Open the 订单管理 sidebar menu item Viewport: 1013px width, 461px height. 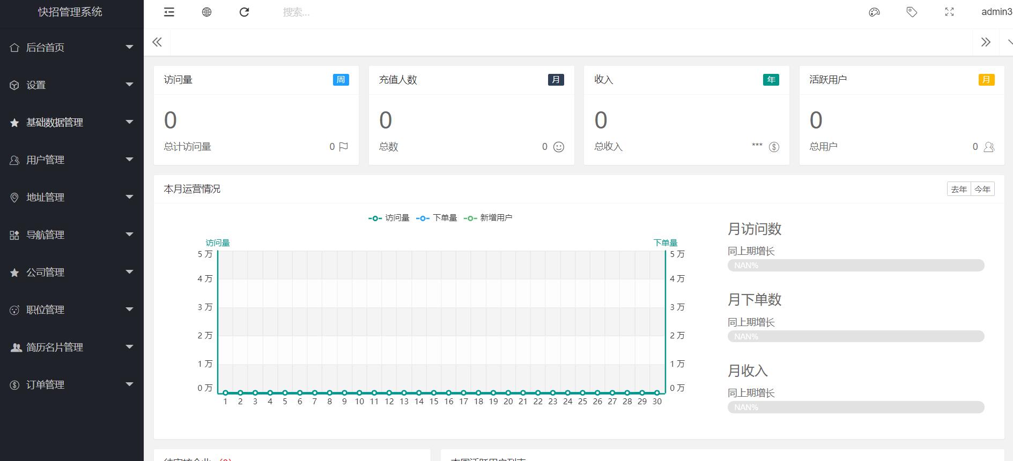click(x=72, y=385)
